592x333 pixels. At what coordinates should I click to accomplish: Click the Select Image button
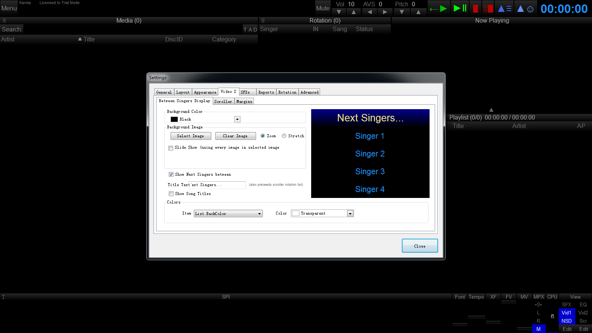(x=191, y=136)
